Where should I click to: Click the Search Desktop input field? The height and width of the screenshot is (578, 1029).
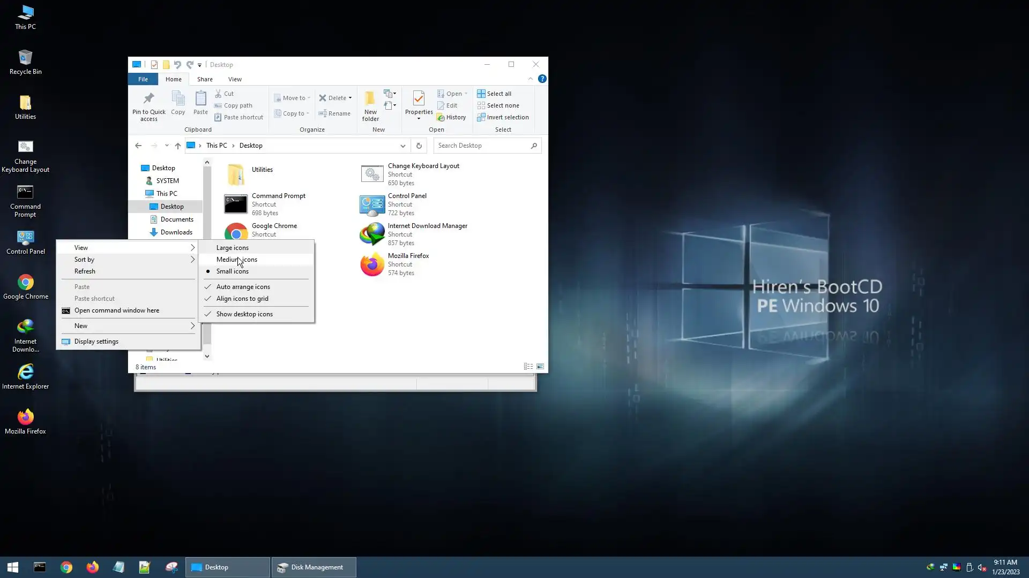coord(481,146)
